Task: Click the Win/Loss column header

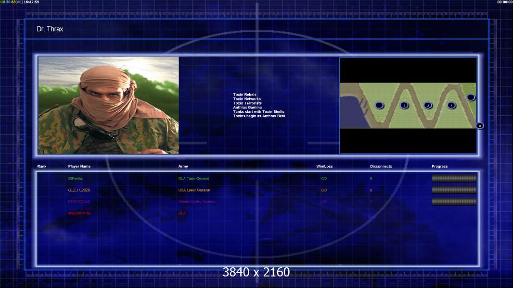Action: click(x=324, y=167)
